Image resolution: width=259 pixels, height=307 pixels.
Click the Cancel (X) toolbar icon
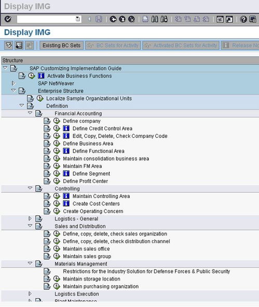[x=131, y=19]
